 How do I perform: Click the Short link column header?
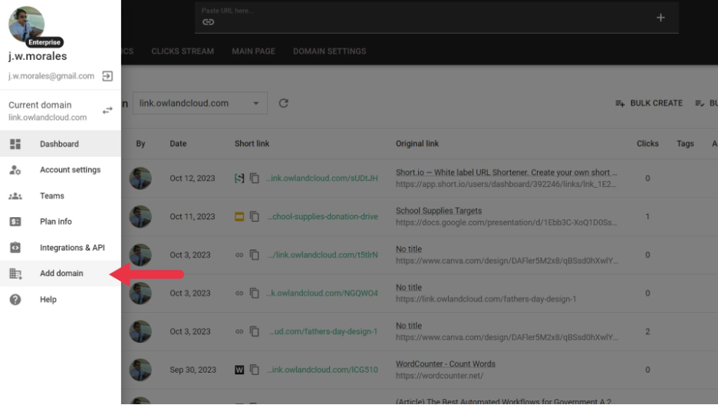point(252,143)
